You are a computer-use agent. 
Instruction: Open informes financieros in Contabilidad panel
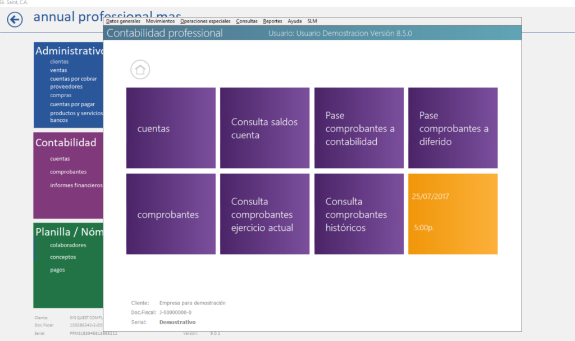[x=76, y=185]
